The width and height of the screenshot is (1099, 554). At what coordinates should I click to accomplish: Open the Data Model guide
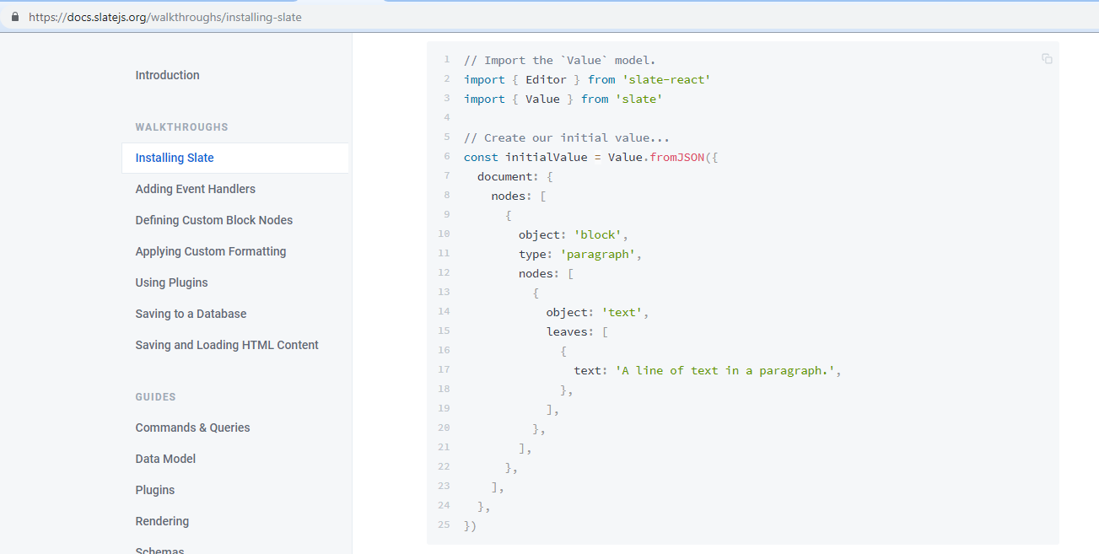point(165,459)
